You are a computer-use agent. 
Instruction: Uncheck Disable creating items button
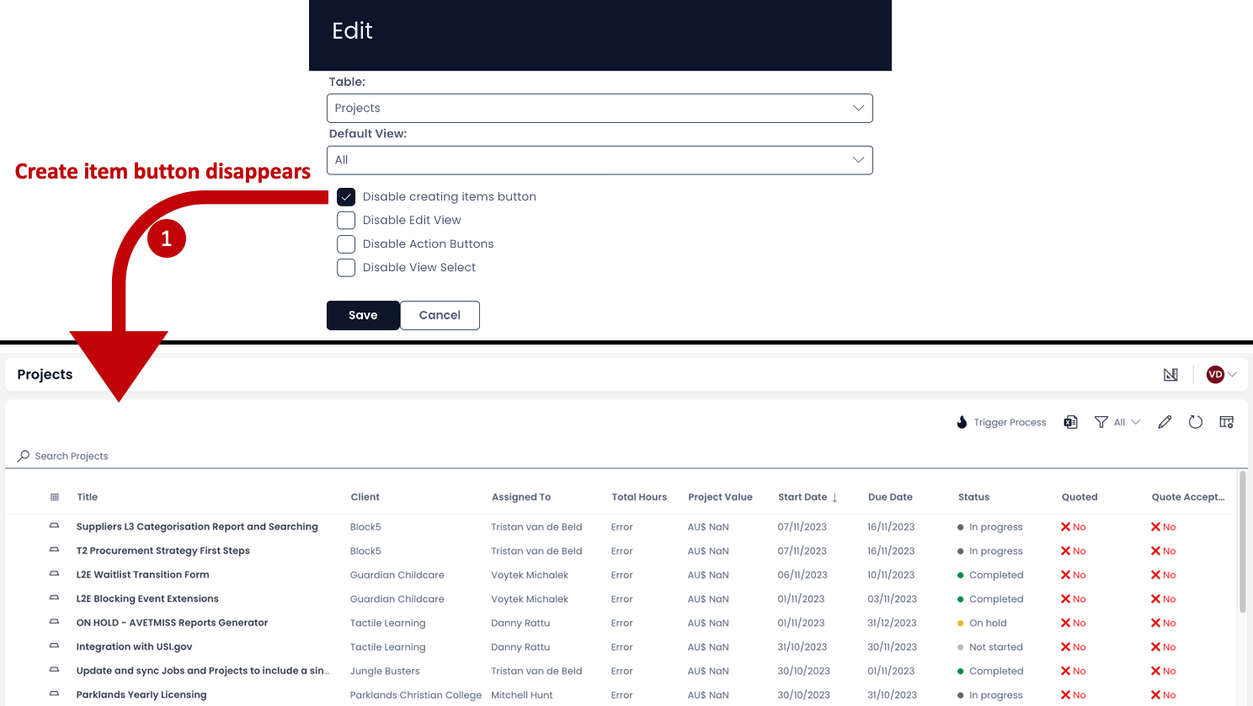tap(346, 197)
